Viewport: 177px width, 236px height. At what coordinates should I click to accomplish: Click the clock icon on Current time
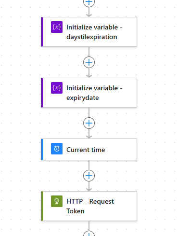[x=57, y=149]
